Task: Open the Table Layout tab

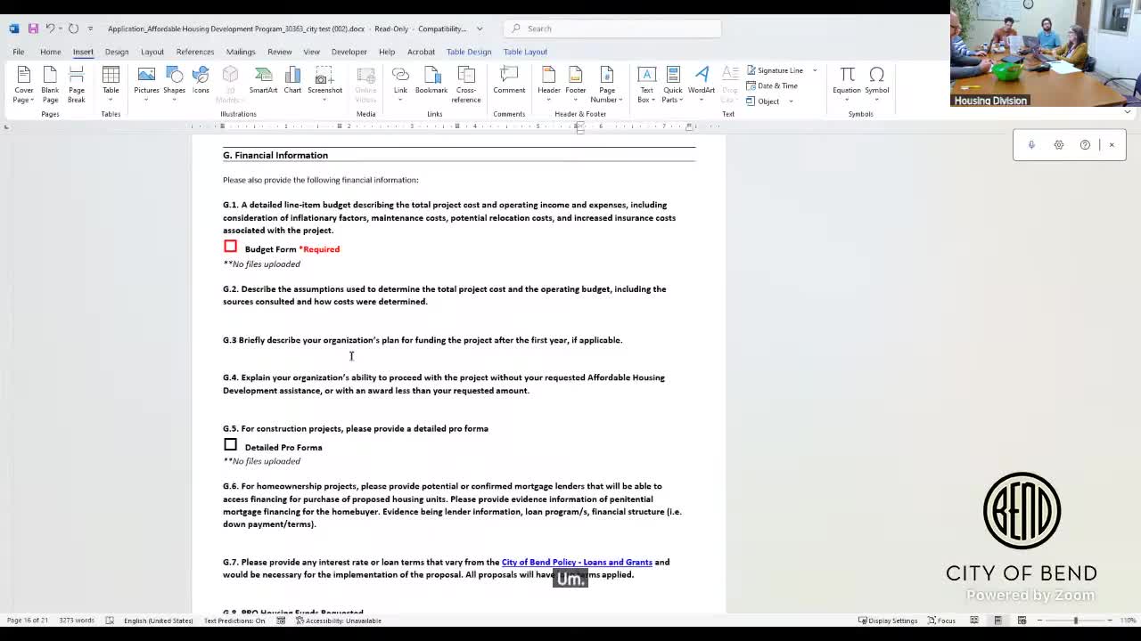Action: [x=525, y=52]
